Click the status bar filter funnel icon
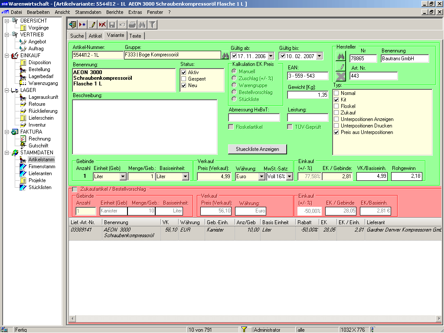This screenshot has width=444, height=333. point(244,330)
